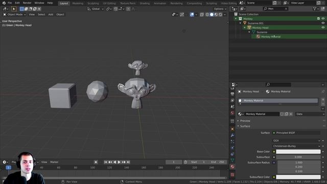Collapse the Suzanne.001 tree item
Screen dimensions: 327x184
tap(240, 23)
